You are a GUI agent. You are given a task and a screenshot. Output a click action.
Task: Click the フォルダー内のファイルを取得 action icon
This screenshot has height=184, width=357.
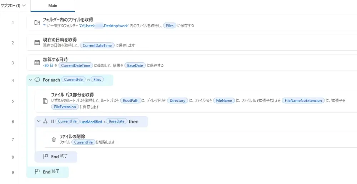37,23
